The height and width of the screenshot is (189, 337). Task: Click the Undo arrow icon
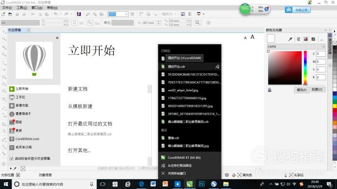pyautogui.click(x=56, y=14)
